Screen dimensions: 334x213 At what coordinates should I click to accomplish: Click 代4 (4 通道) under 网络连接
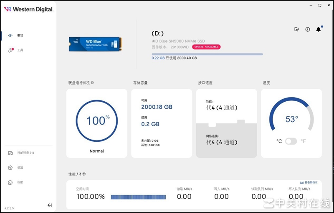coord(222,142)
